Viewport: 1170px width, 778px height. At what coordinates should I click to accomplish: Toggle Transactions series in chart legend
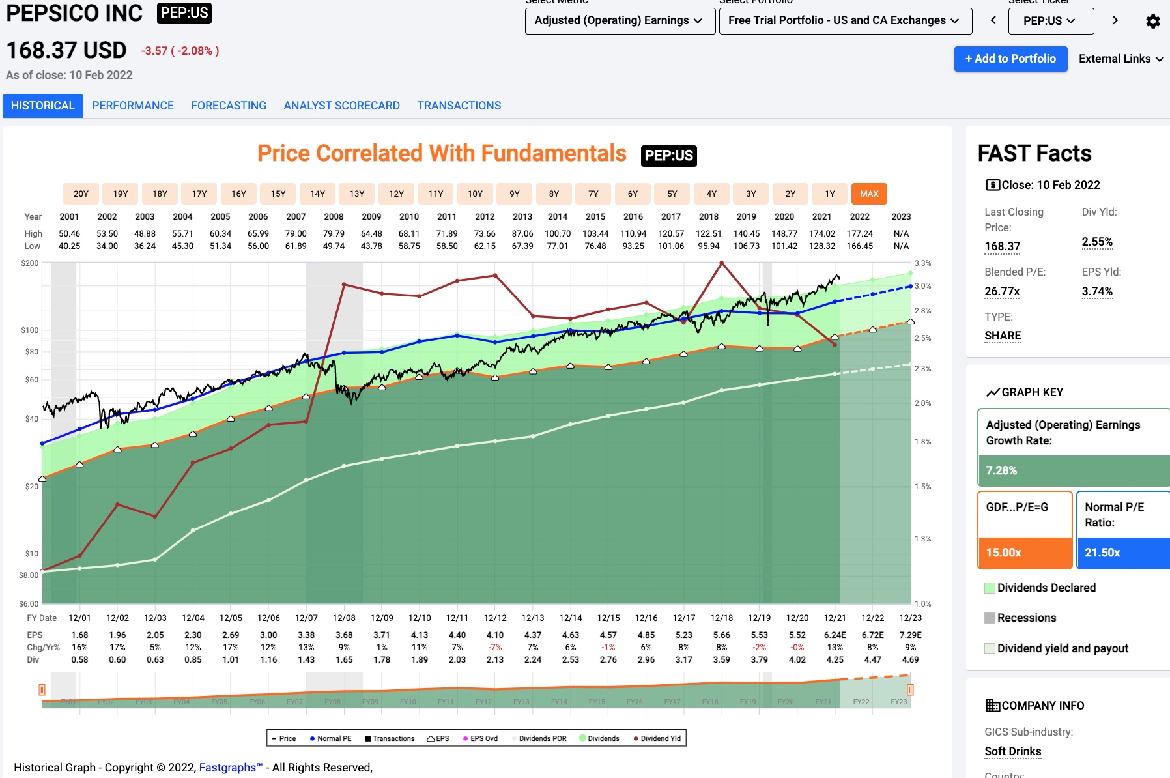(390, 738)
